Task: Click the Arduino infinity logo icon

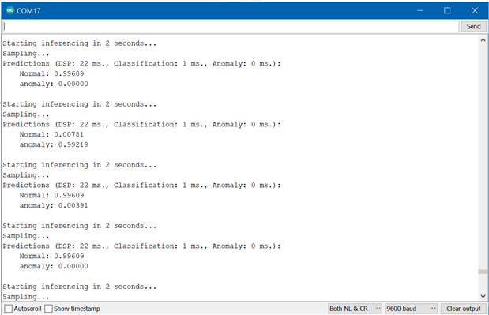Action: [10, 10]
